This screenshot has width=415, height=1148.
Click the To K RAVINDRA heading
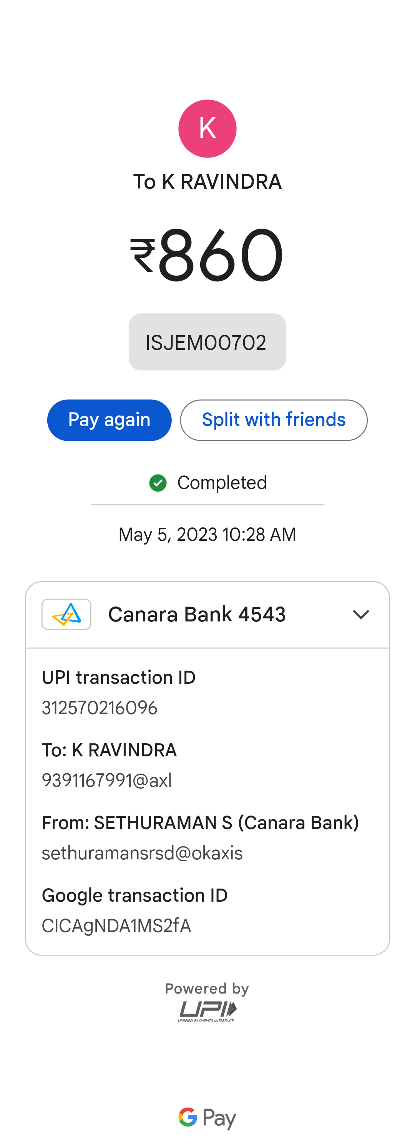pos(207,182)
